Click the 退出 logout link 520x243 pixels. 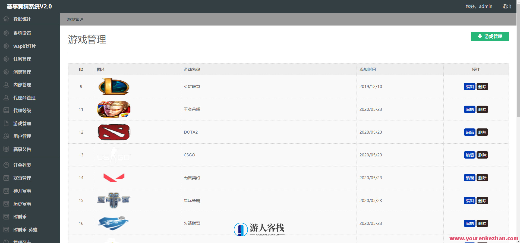coord(507,6)
